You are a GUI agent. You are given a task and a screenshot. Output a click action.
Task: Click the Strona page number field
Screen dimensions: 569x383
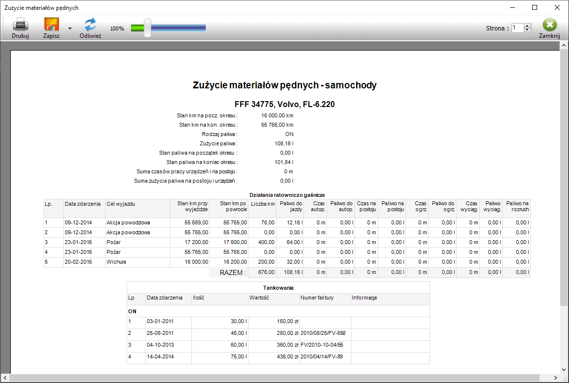pos(517,28)
